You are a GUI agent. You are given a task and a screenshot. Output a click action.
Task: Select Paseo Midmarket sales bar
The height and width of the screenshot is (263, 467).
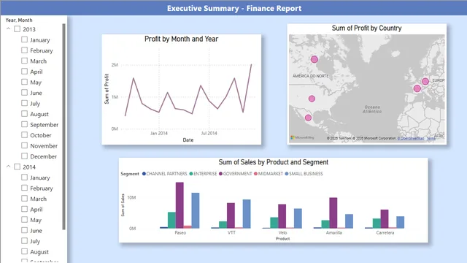tap(188, 227)
